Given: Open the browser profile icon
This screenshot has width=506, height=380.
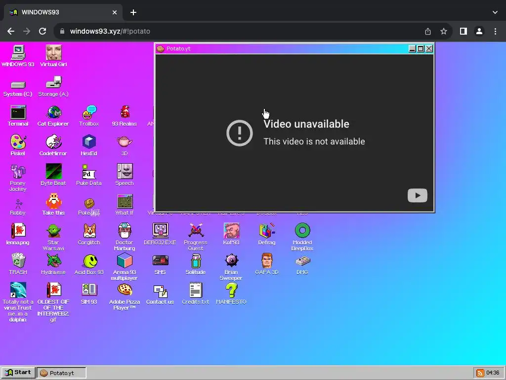Looking at the screenshot, I should pyautogui.click(x=479, y=31).
